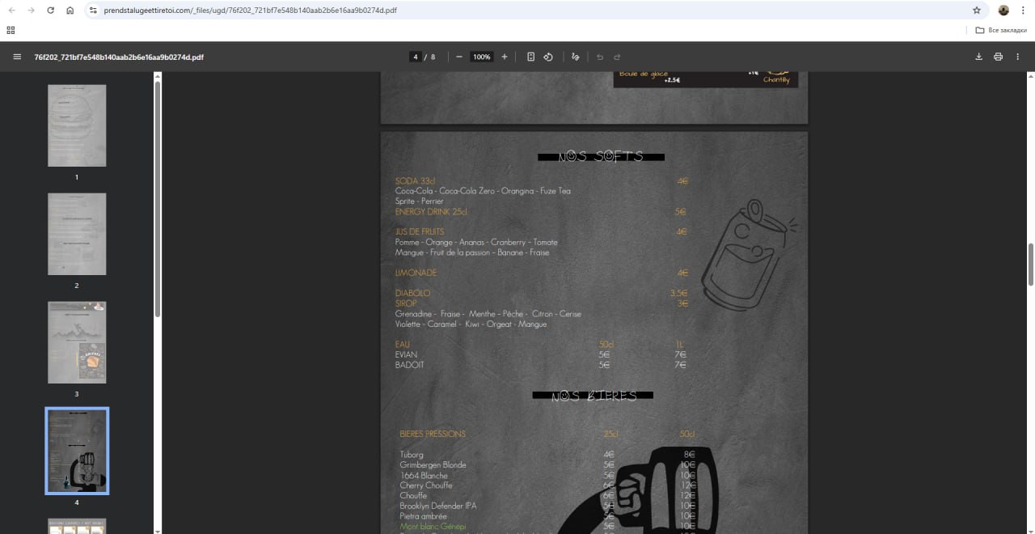The image size is (1035, 534).
Task: Click the page number input field
Action: pos(416,57)
